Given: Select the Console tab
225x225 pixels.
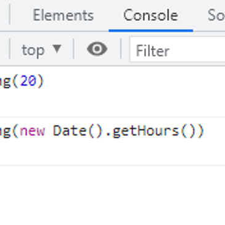Looking at the screenshot, I should point(150,15).
